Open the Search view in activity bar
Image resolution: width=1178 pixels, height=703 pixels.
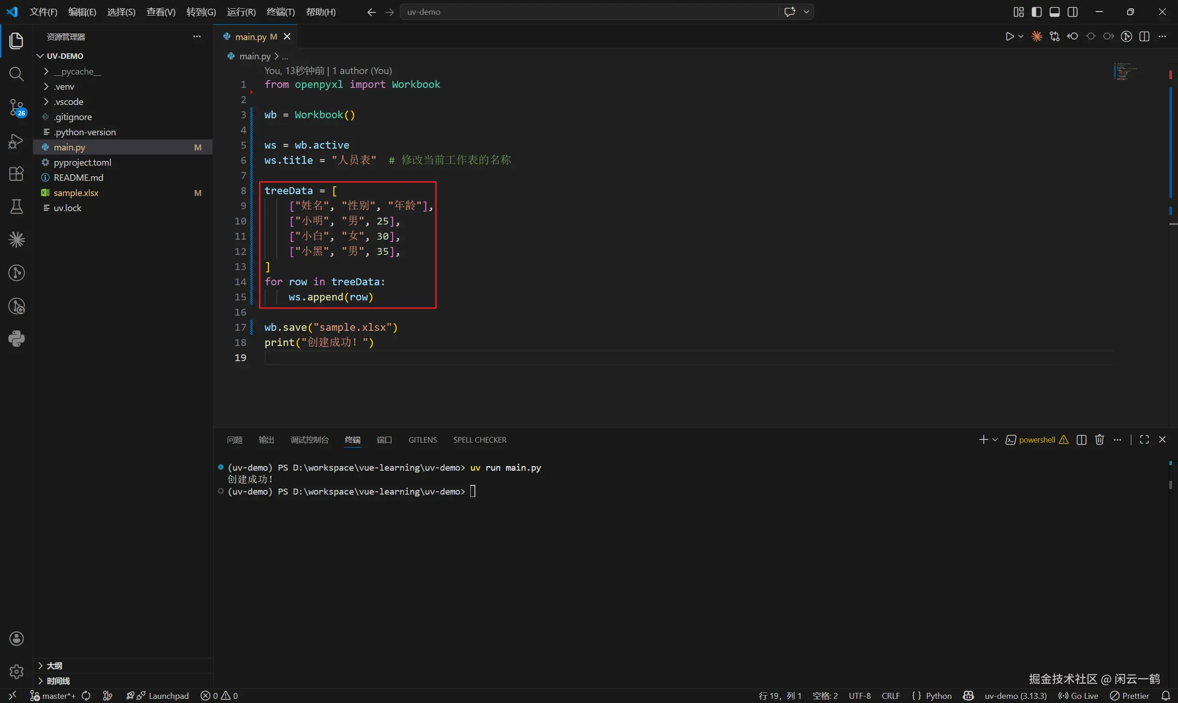click(16, 74)
